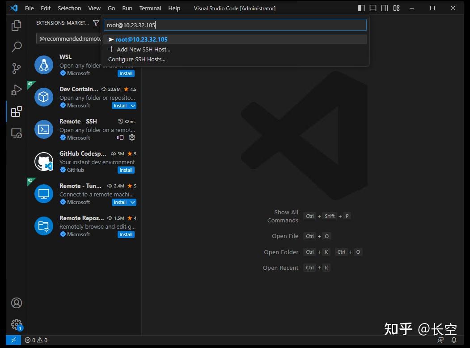Open the Accounts icon above settings gear
The height and width of the screenshot is (349, 470).
click(16, 303)
